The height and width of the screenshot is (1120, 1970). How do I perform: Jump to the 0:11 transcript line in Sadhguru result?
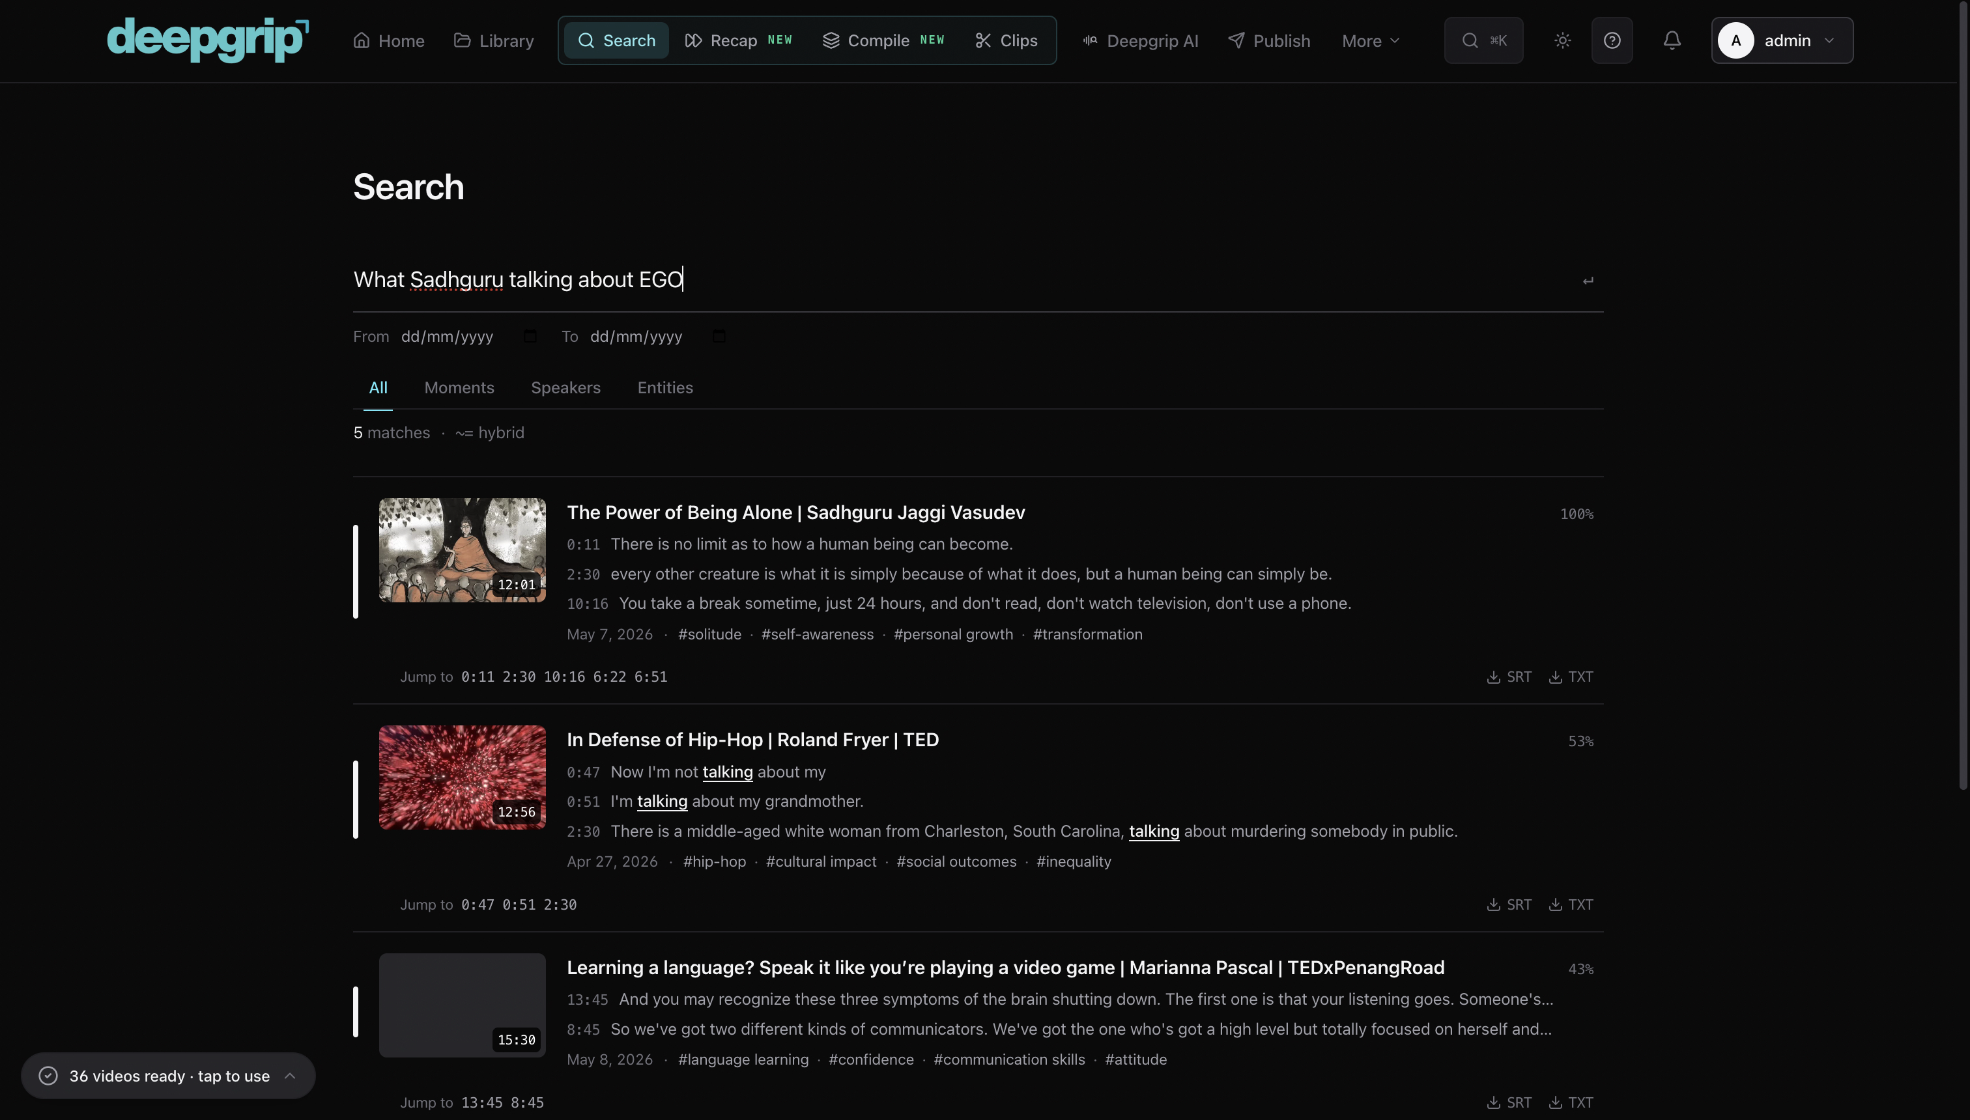tap(790, 544)
